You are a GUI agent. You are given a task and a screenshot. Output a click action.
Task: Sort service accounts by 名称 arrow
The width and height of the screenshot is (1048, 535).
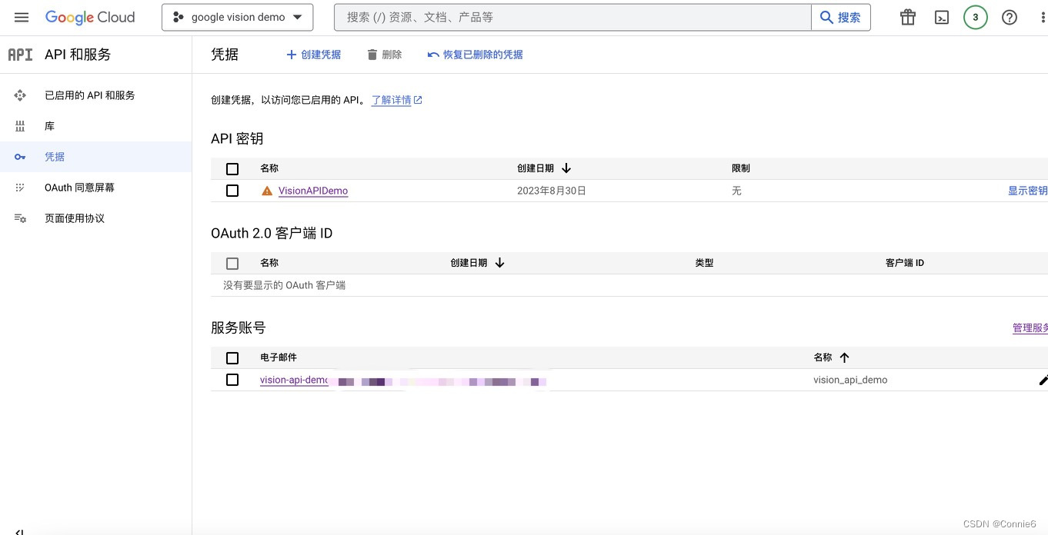(x=844, y=357)
